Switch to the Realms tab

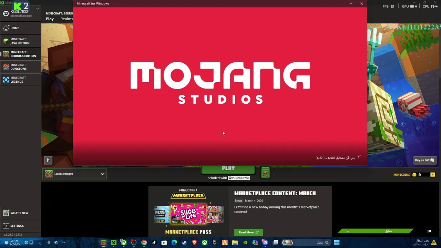(66, 19)
